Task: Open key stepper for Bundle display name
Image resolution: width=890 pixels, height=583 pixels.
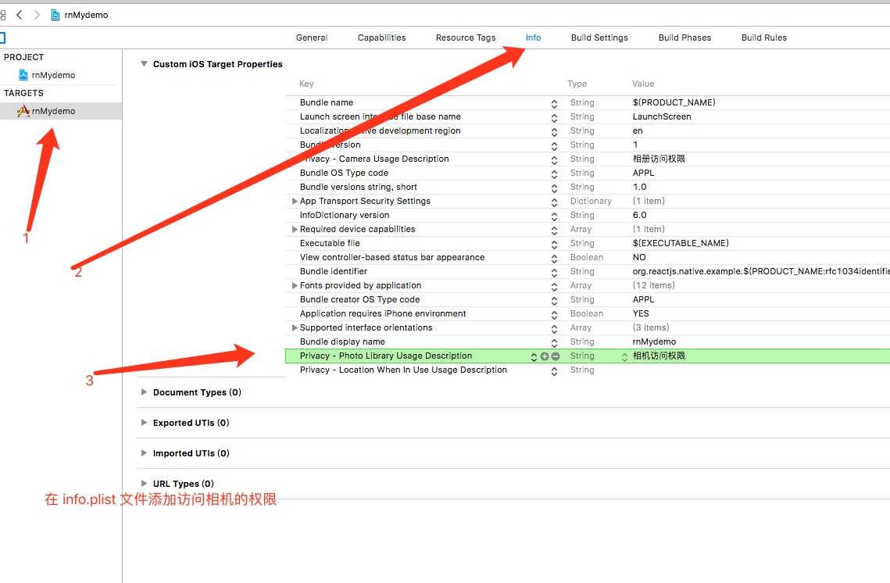Action: pos(554,343)
